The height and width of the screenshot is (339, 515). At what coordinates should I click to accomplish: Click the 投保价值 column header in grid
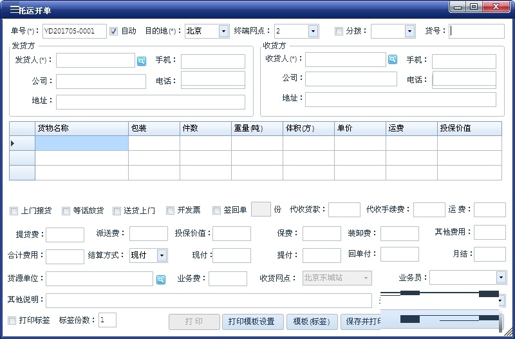coord(470,128)
